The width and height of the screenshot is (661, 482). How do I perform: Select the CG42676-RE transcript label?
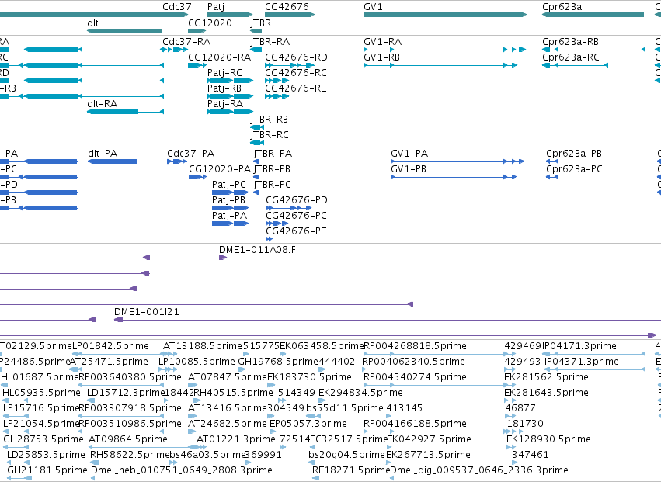pyautogui.click(x=295, y=88)
